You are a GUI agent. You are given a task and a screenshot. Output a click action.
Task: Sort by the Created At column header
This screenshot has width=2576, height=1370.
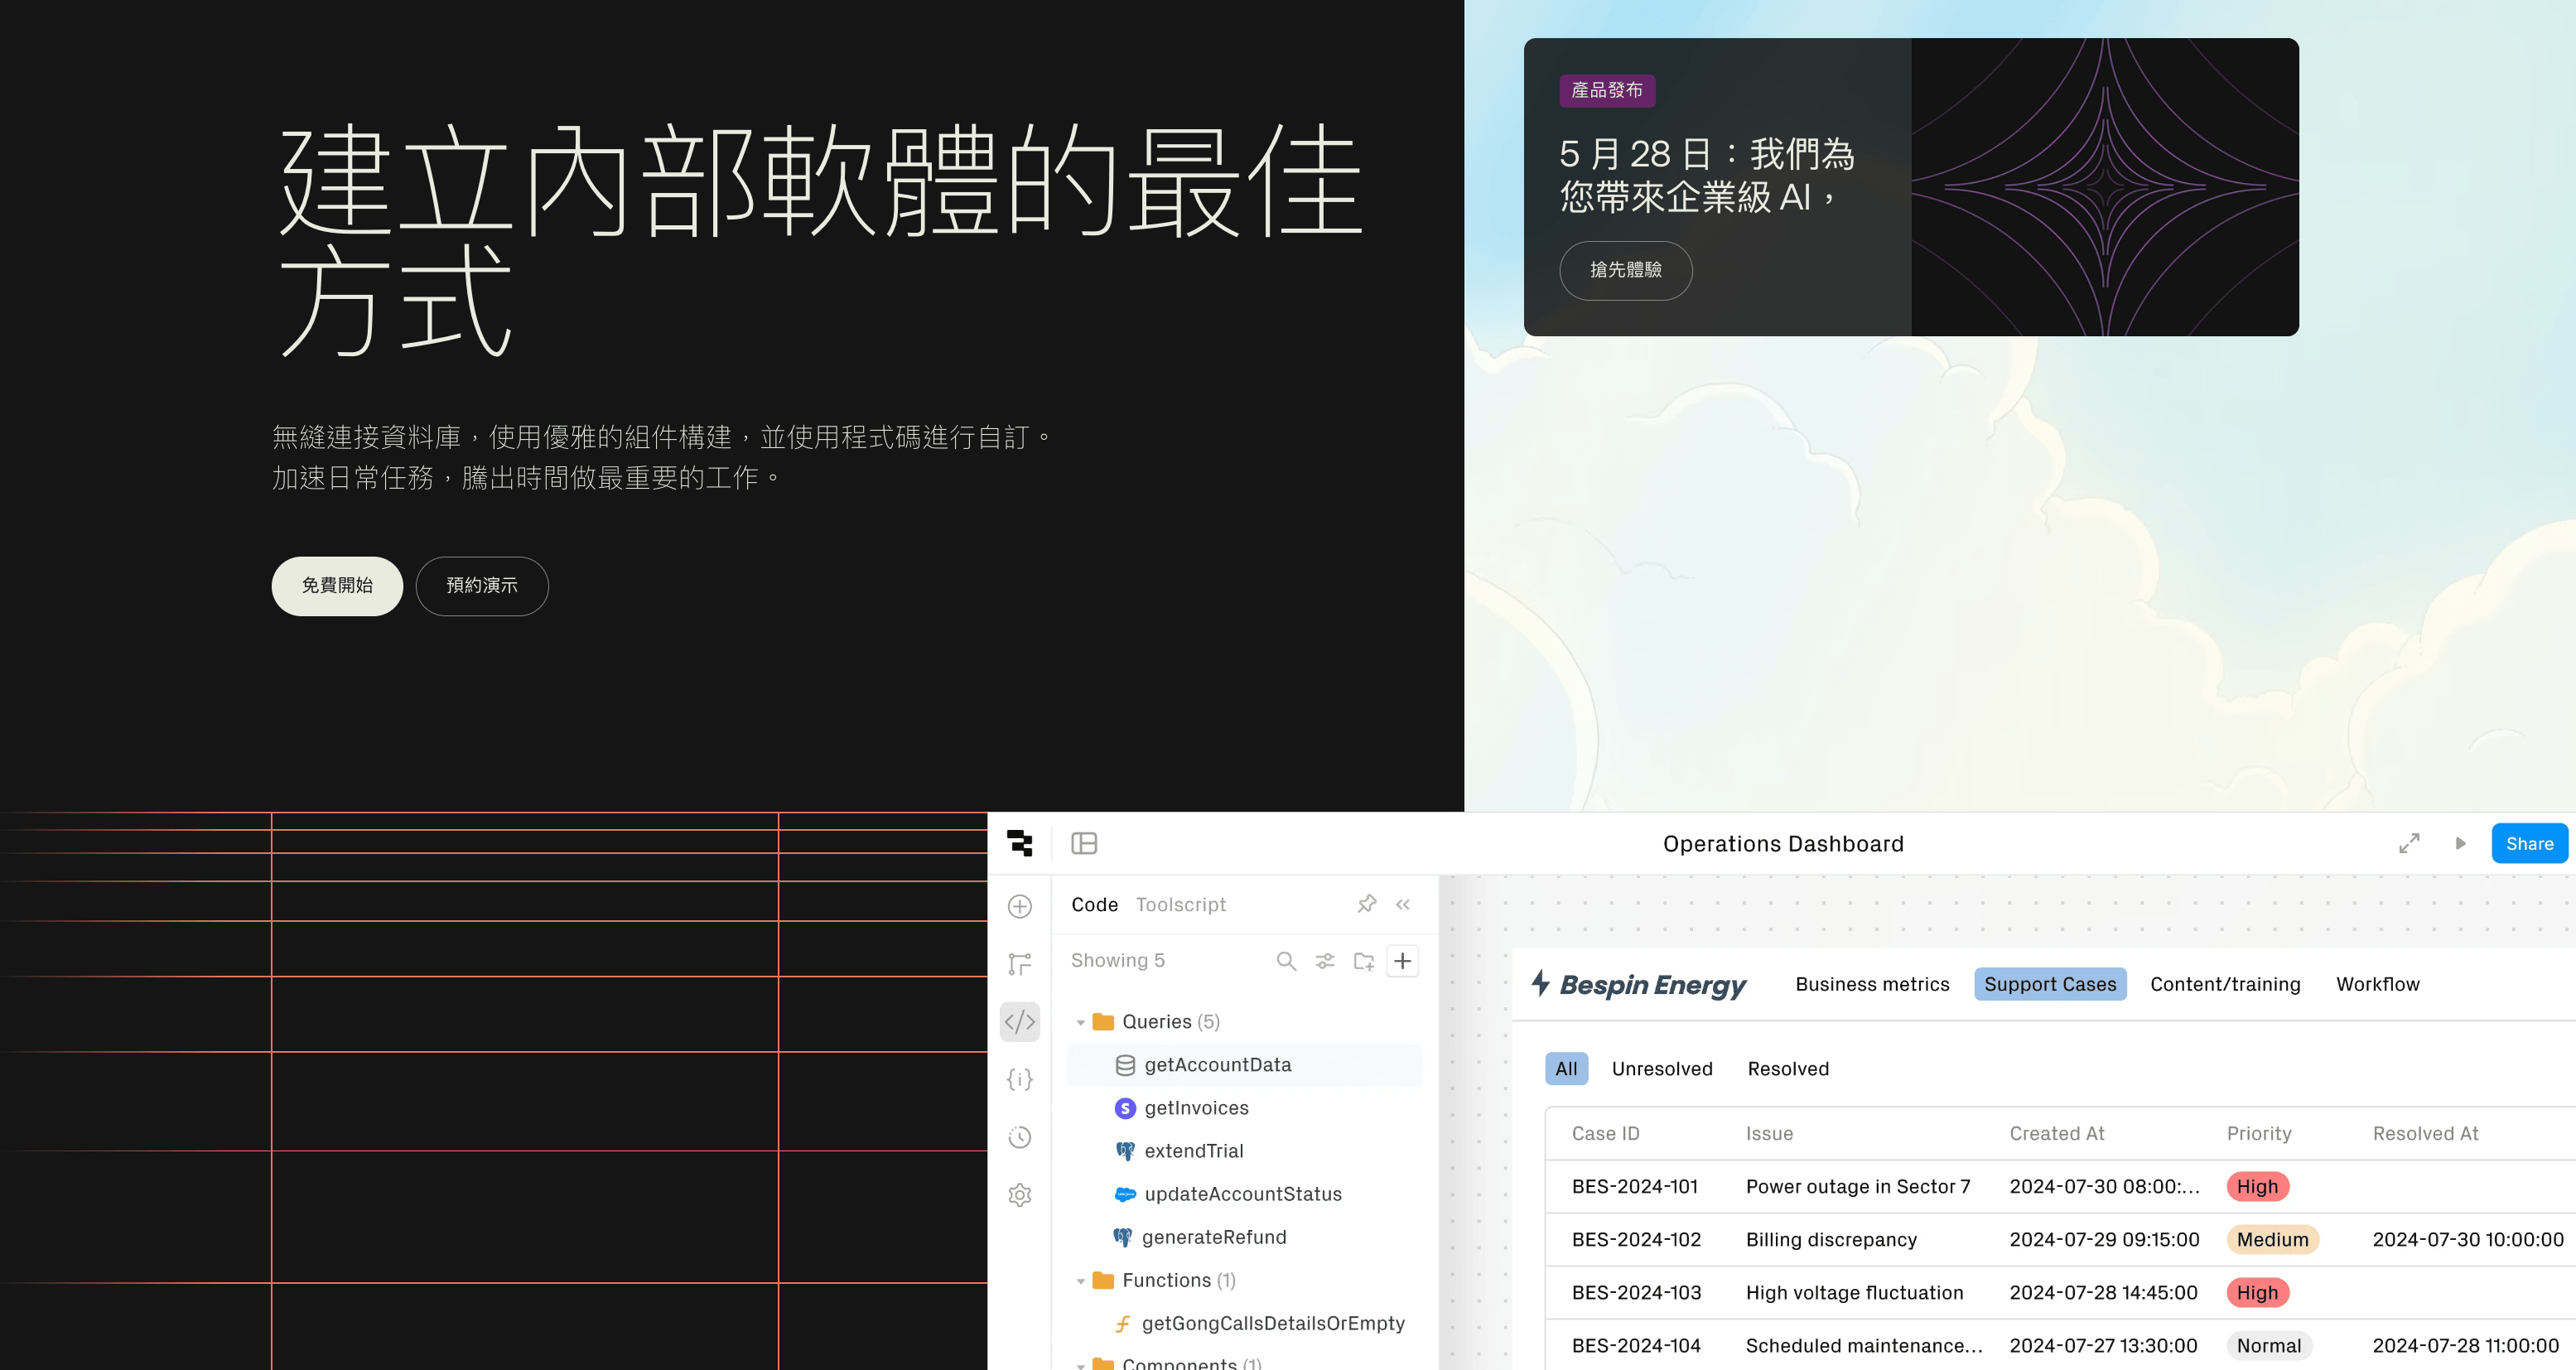point(2057,1134)
